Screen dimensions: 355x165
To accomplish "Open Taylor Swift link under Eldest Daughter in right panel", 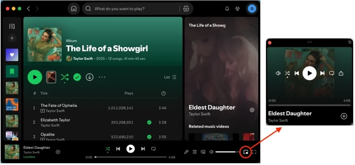I will pos(199,114).
